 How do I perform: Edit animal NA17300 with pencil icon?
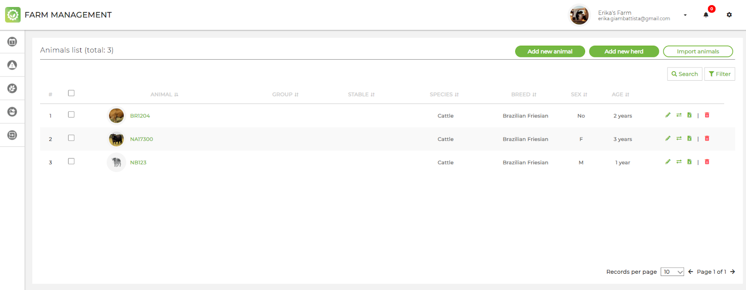tap(668, 138)
